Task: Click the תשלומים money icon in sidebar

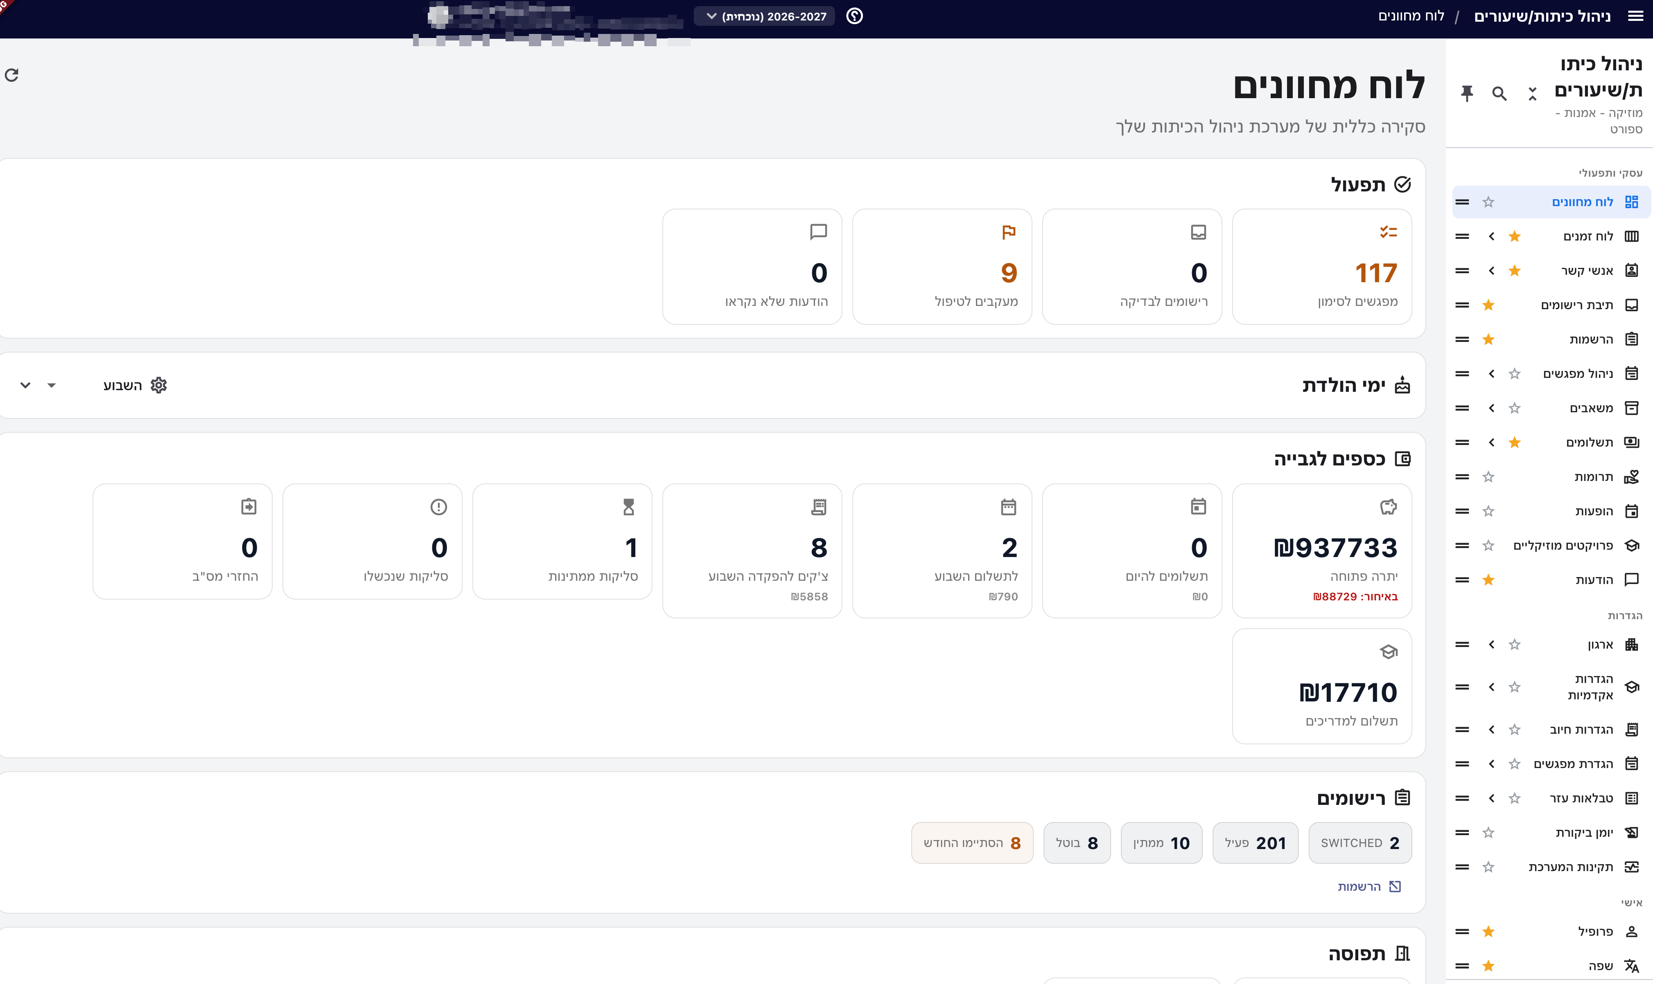Action: point(1631,442)
